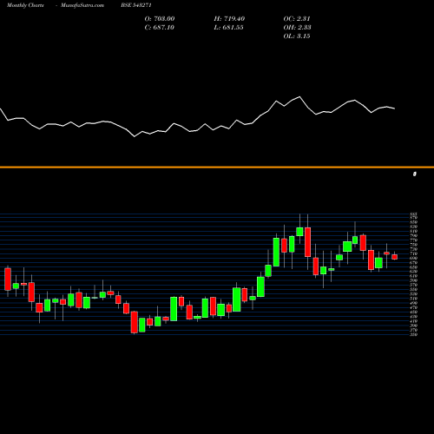
Task: Click the 870 price axis label
Action: (414, 218)
